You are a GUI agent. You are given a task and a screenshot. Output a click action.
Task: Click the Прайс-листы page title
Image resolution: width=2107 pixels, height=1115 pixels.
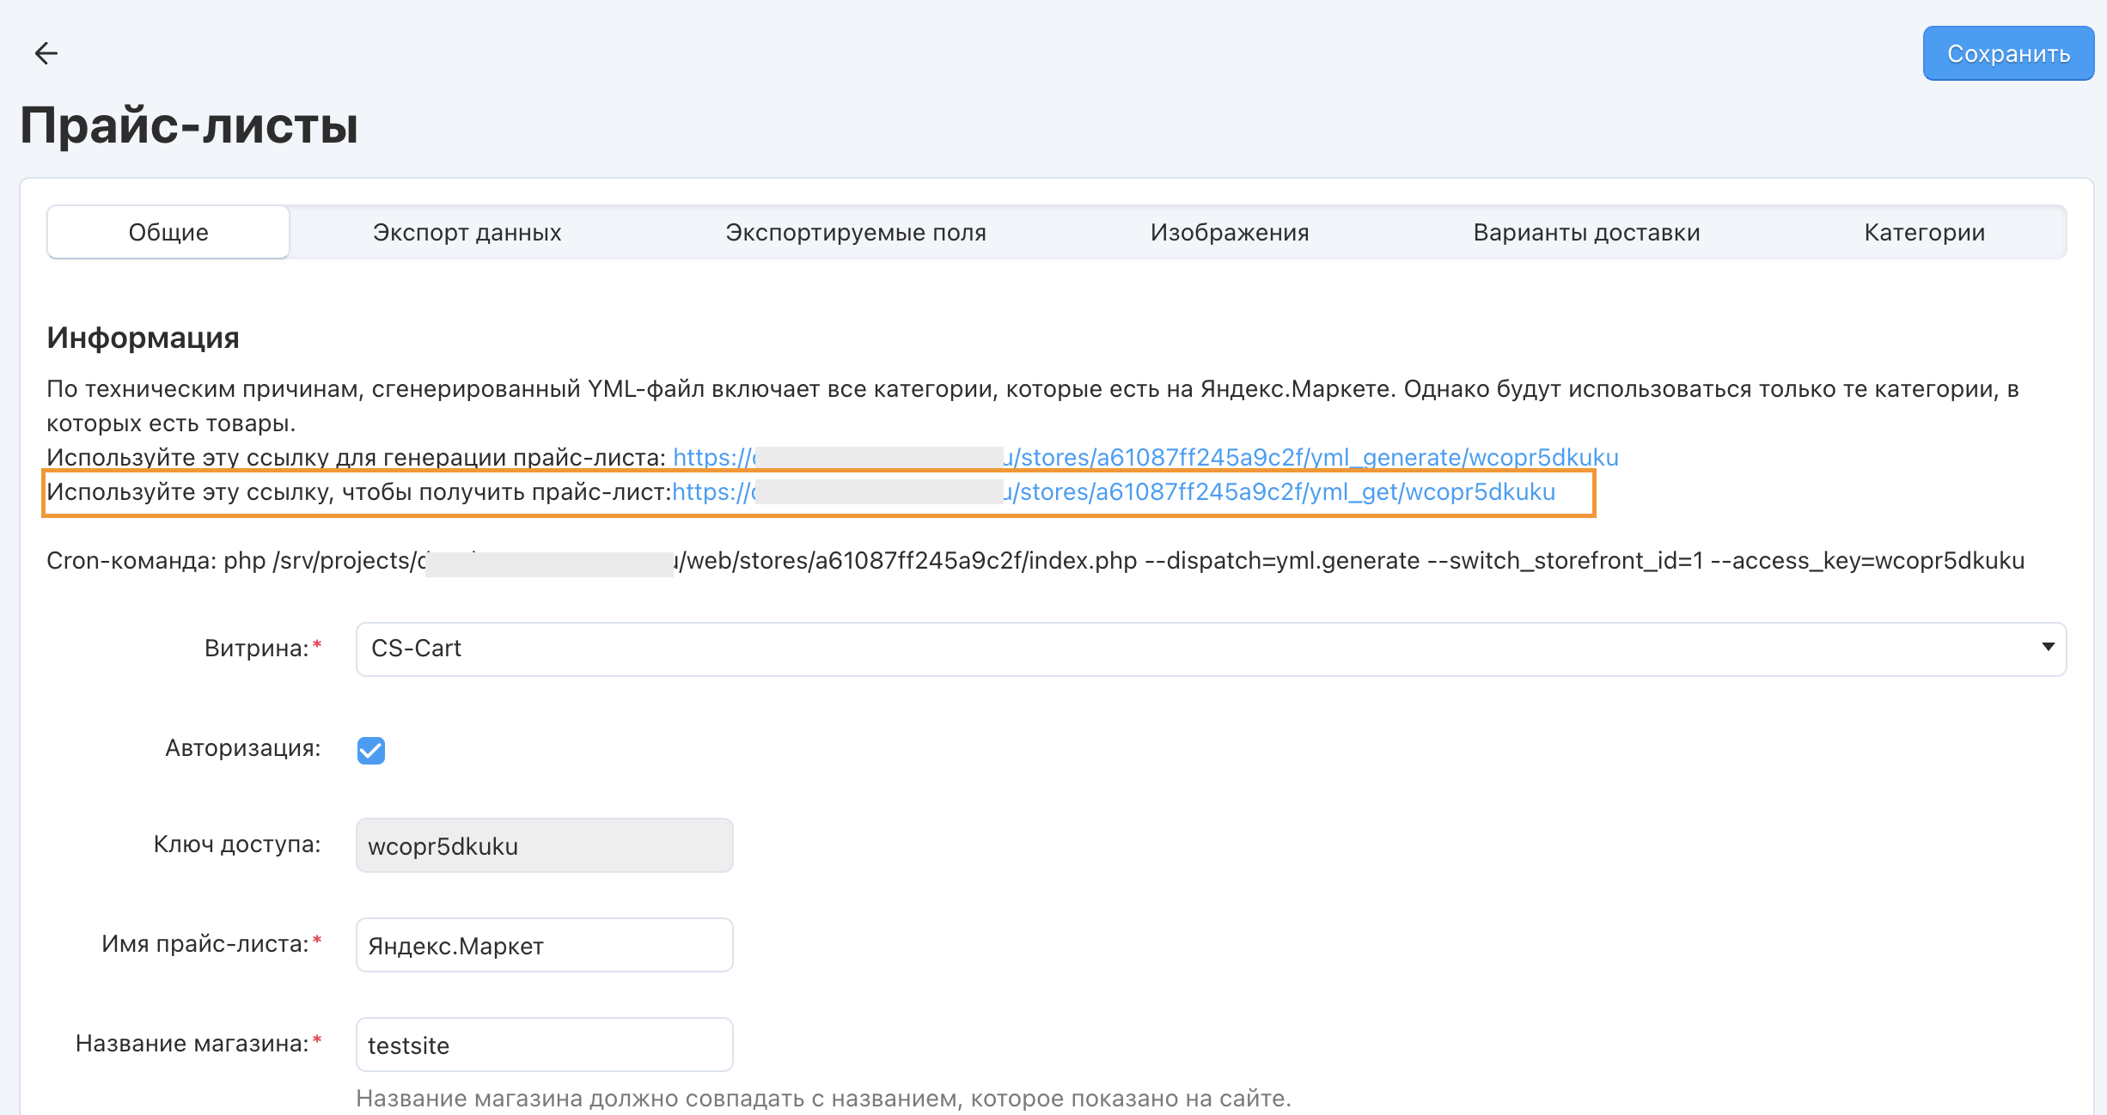tap(189, 125)
